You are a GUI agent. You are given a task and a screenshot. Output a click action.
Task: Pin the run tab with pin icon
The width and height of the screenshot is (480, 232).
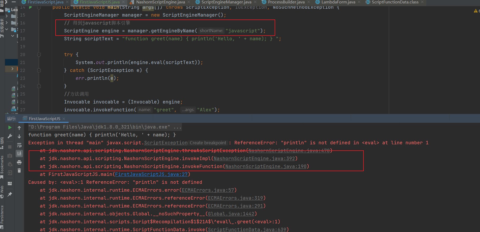(x=10, y=194)
